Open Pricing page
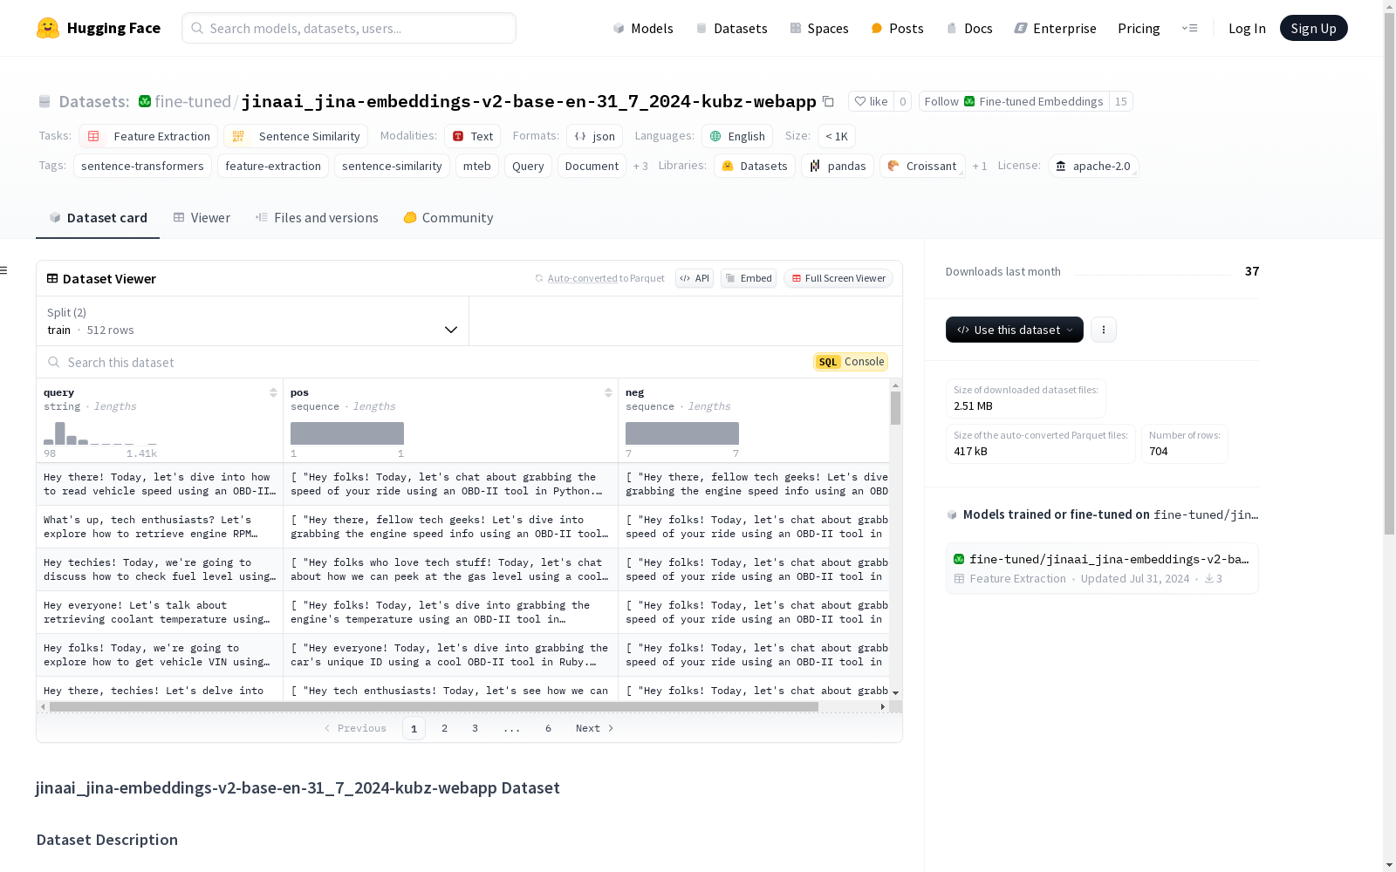This screenshot has width=1396, height=872. point(1139,28)
